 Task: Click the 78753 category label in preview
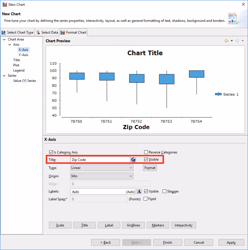(166, 121)
